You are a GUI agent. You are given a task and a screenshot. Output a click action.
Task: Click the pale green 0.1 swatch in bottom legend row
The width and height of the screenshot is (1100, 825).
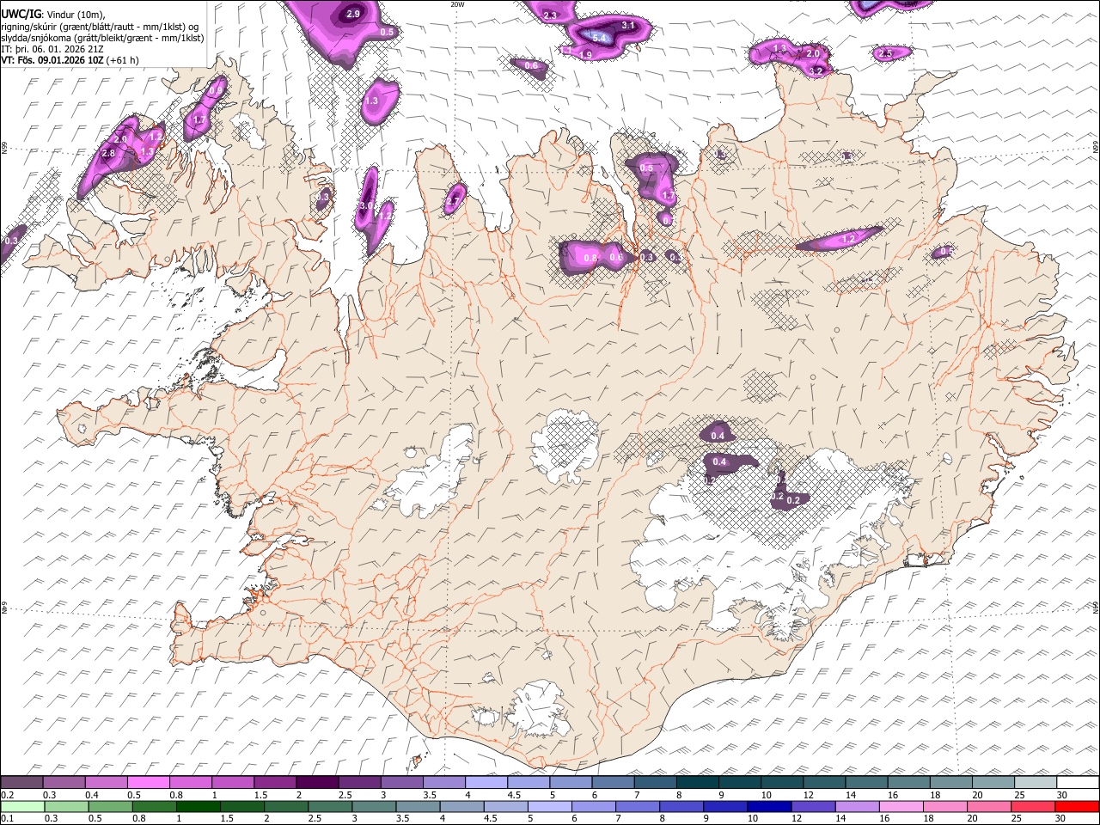coord(21,806)
